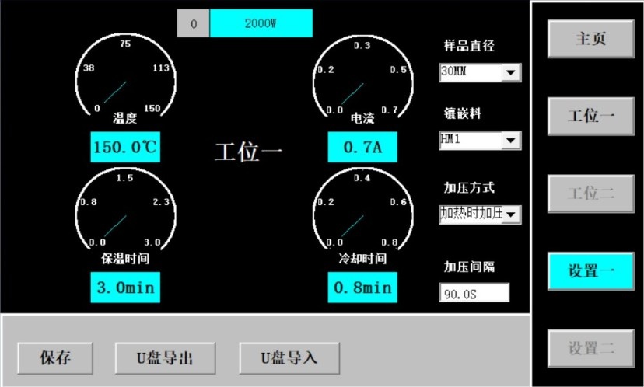This screenshot has width=644, height=387.
Task: Click the temperature gauge dial
Action: pyautogui.click(x=124, y=78)
